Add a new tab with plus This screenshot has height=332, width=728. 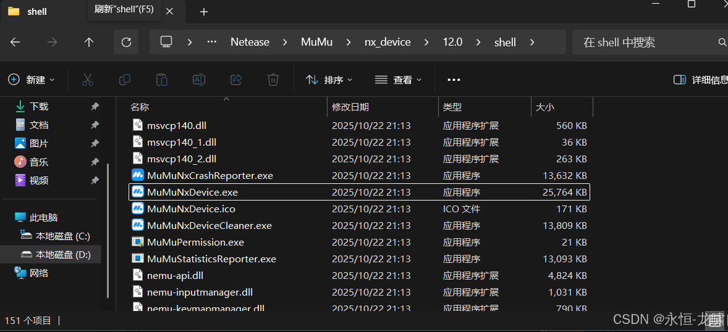203,12
